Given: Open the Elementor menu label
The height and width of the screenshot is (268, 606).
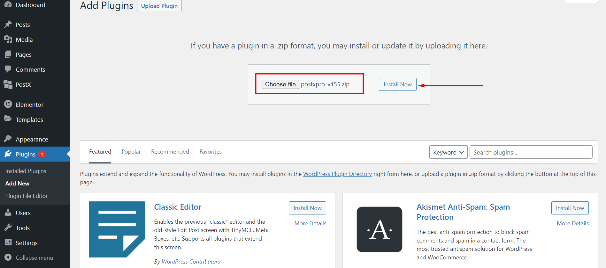Looking at the screenshot, I should (x=29, y=105).
